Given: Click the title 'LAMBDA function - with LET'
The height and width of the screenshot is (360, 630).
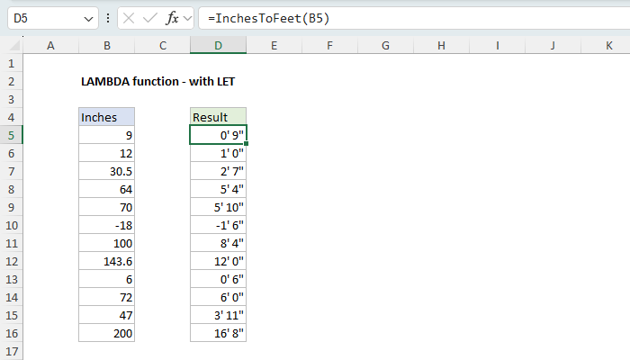Looking at the screenshot, I should 157,82.
